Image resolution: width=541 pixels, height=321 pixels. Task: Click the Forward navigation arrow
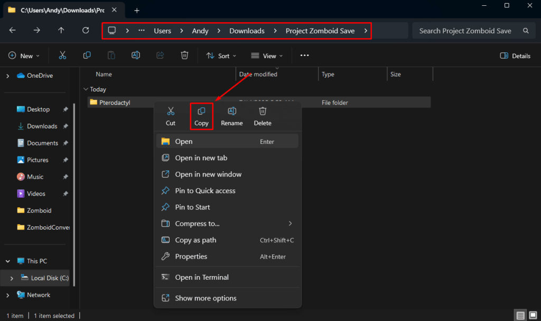tap(36, 30)
